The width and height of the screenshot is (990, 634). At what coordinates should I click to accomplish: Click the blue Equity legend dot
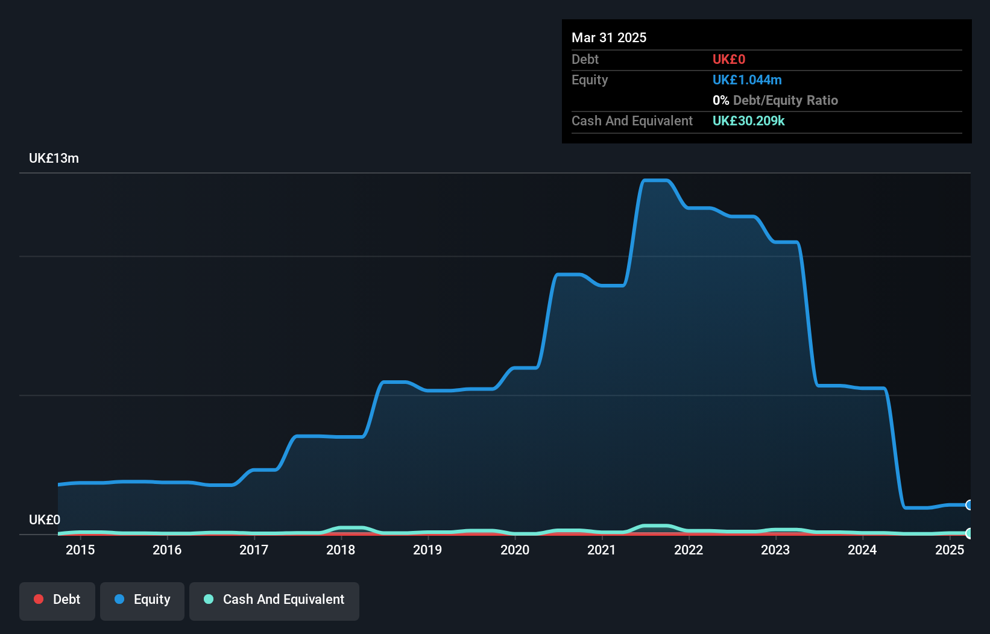pos(119,599)
